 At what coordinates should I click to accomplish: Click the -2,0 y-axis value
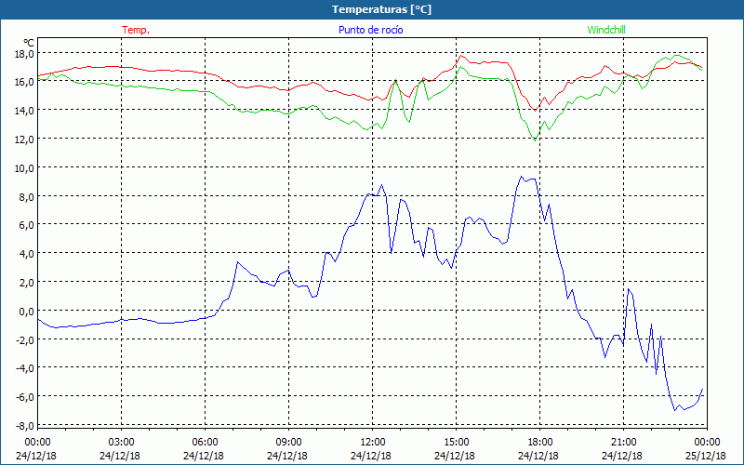(24, 340)
